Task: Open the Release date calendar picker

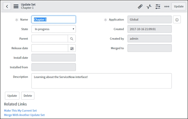Action: pyautogui.click(x=72, y=48)
